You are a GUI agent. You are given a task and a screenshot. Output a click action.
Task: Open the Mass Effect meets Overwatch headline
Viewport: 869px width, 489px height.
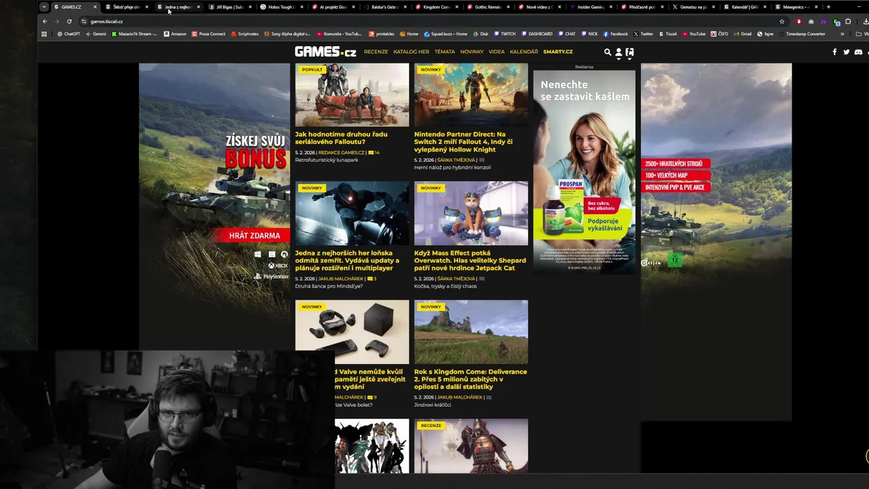coord(470,260)
